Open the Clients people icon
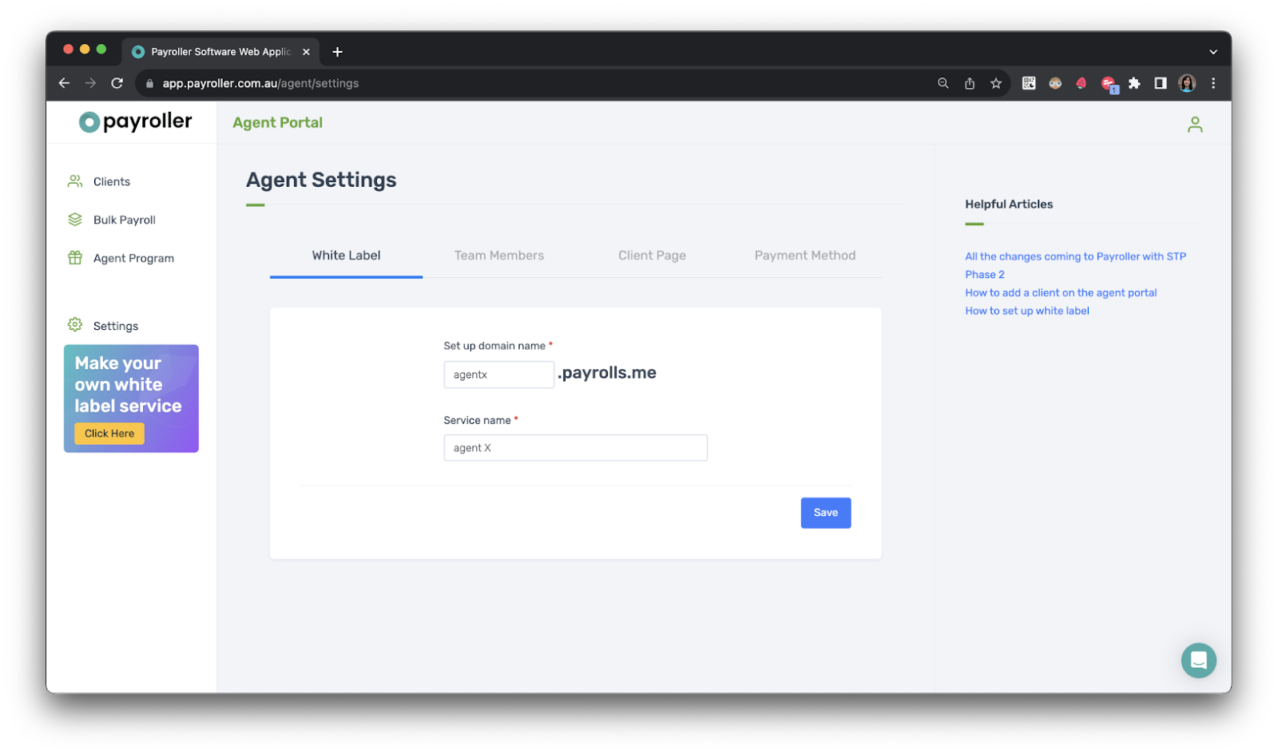The image size is (1278, 754). coord(75,181)
